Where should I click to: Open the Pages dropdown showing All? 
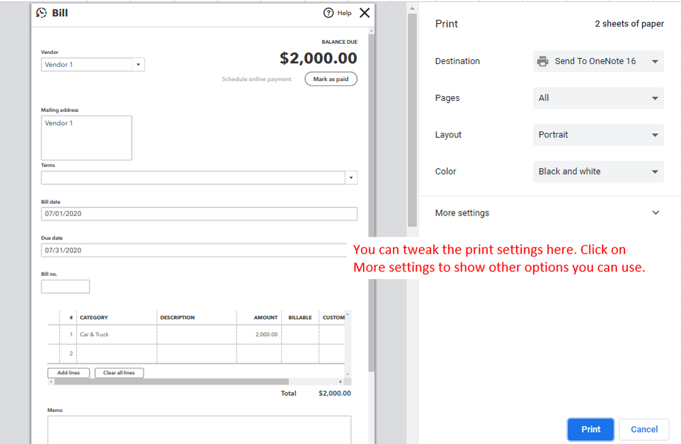point(598,98)
